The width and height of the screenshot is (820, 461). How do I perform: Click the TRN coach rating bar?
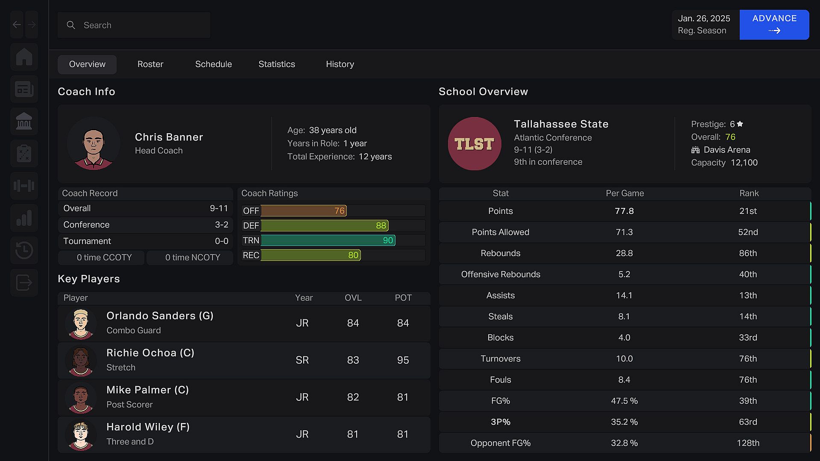pyautogui.click(x=328, y=241)
